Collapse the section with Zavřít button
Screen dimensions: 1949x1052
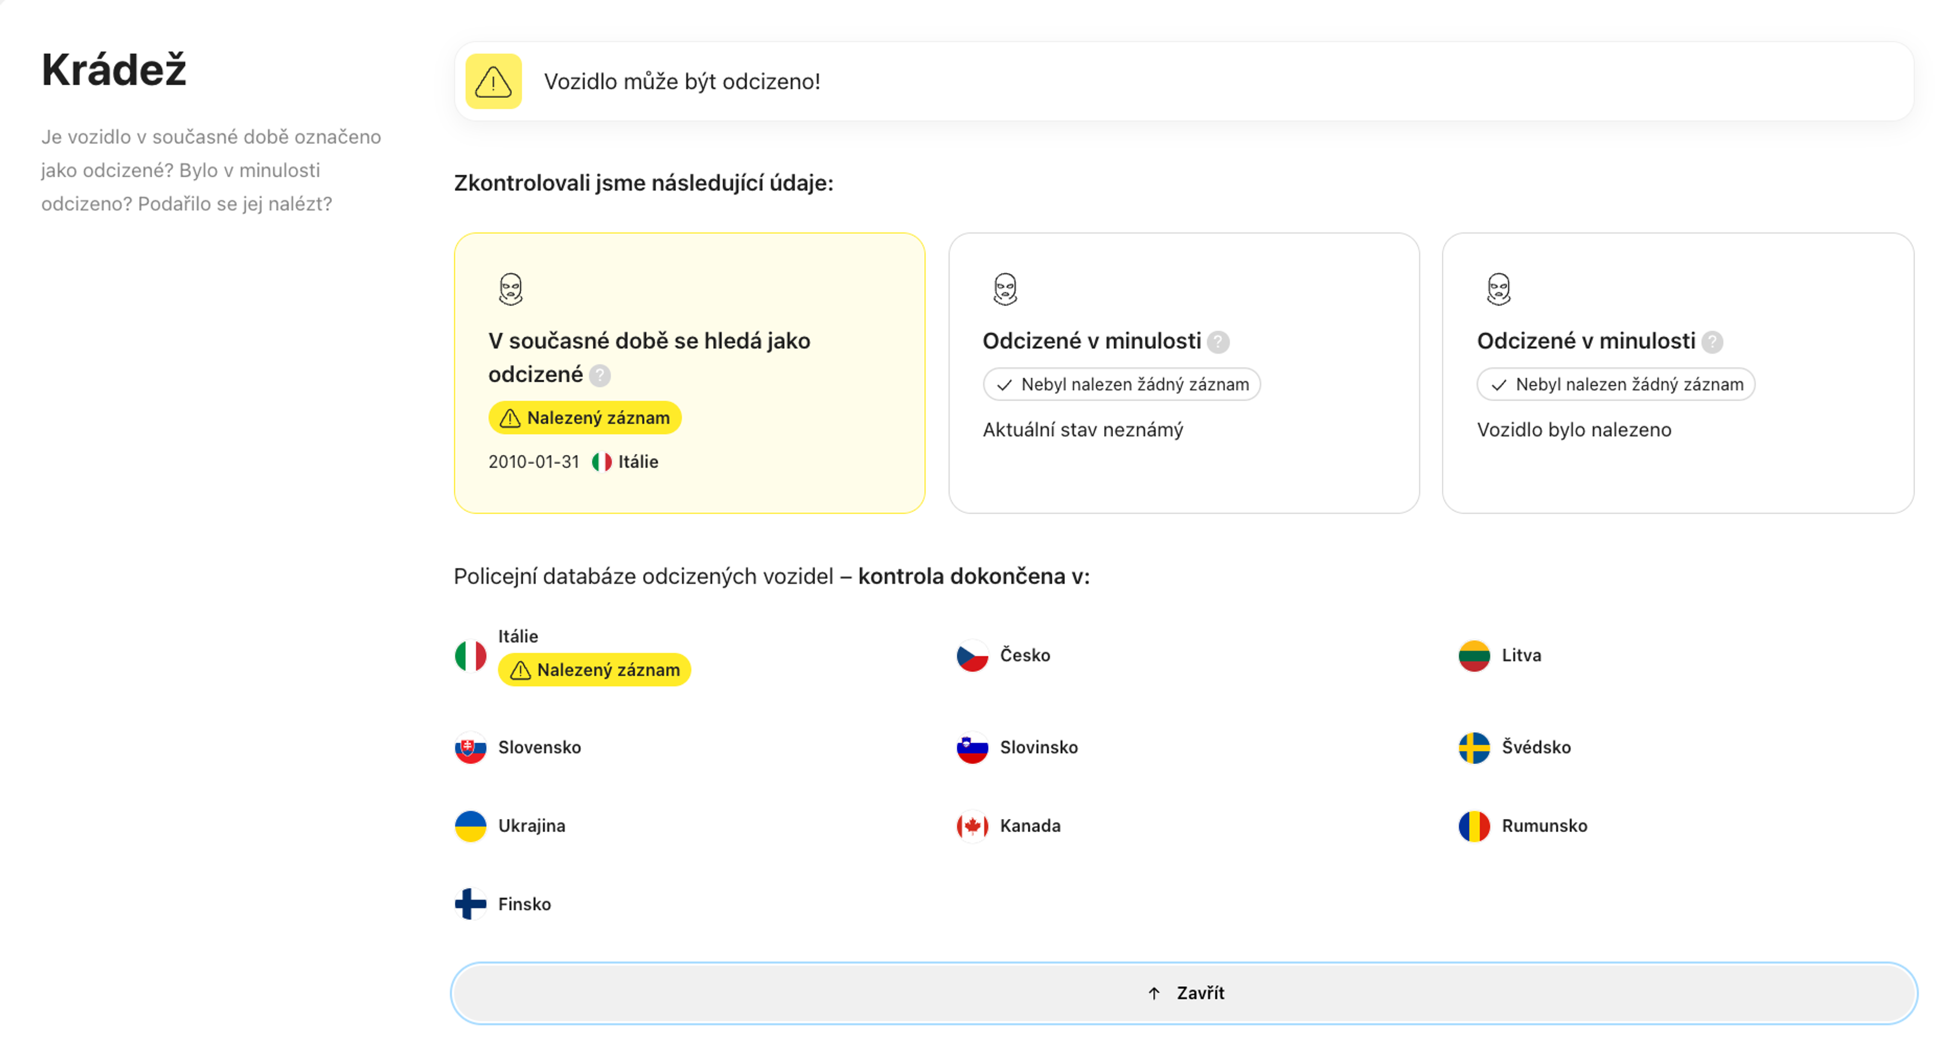click(1184, 993)
